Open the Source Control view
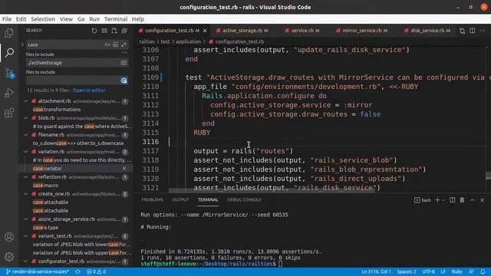Screen dimensions: 491x276 [x=9, y=74]
